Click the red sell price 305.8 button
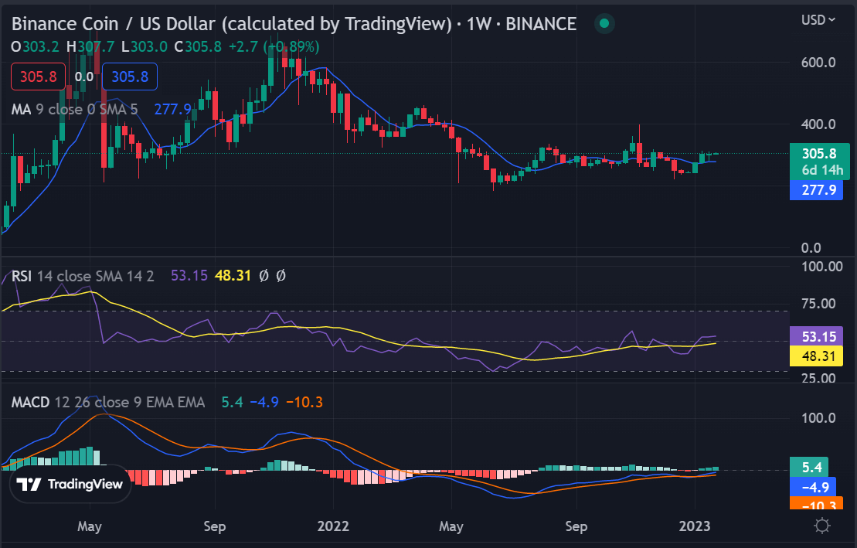The height and width of the screenshot is (548, 857). (39, 77)
